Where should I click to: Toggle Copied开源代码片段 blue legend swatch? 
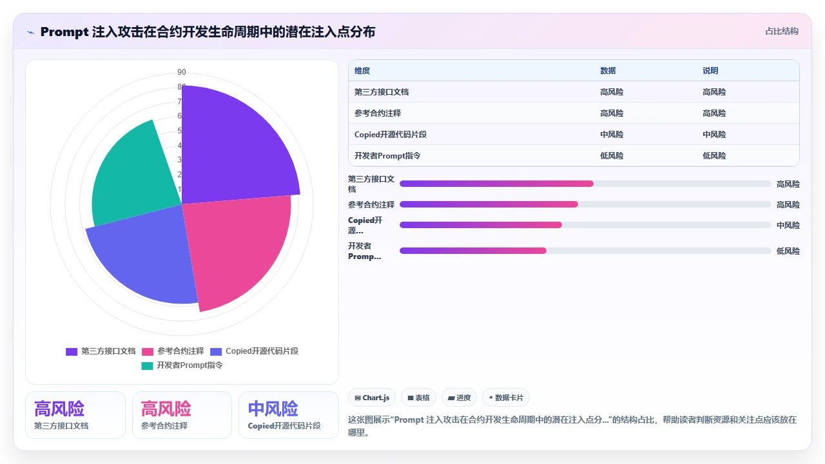coord(216,351)
